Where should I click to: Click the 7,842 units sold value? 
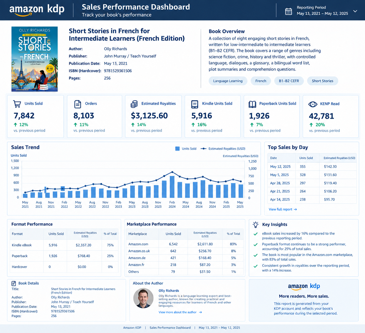[x=24, y=116]
